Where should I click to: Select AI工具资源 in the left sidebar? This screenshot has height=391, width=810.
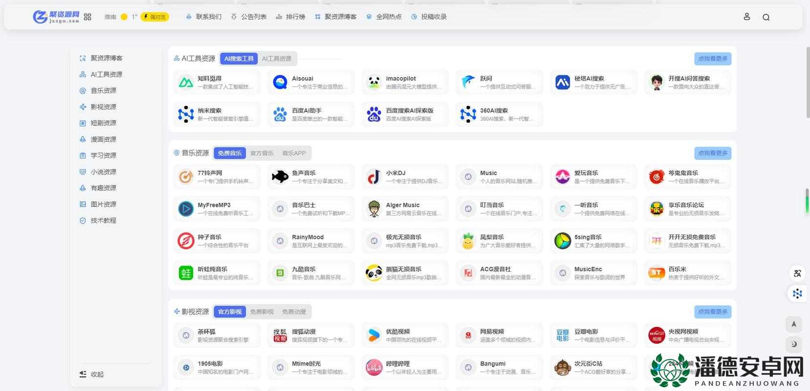(x=101, y=74)
